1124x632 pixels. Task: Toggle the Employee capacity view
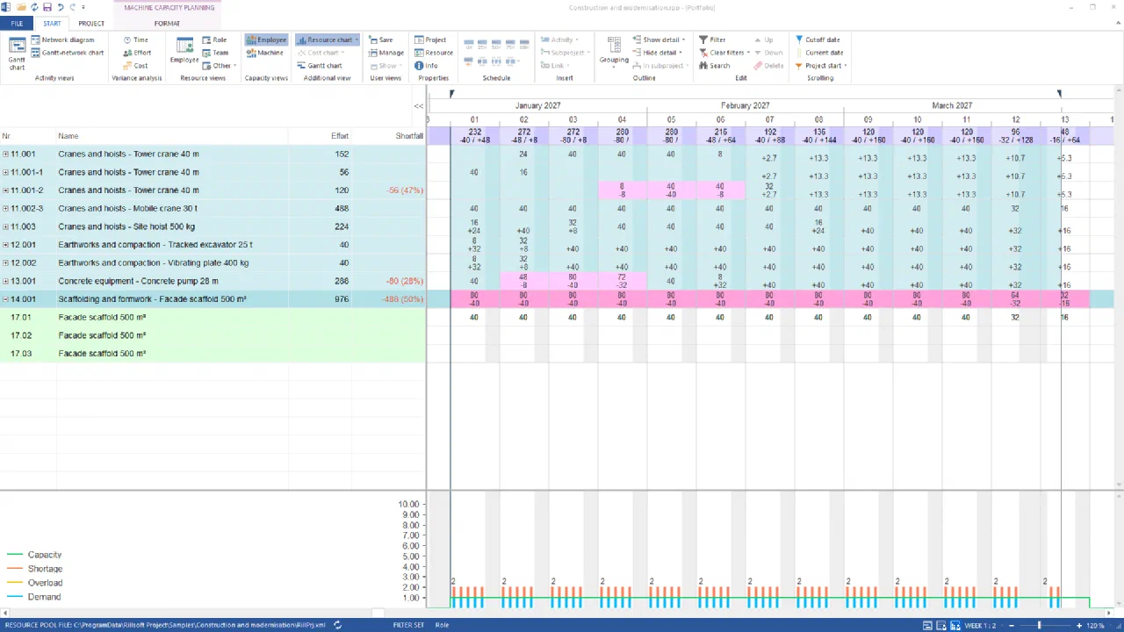266,39
